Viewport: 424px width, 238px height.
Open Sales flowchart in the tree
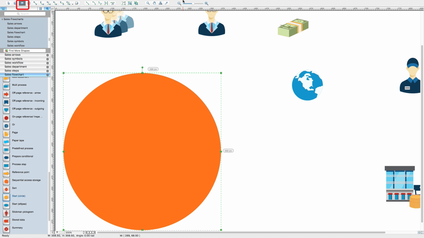(x=16, y=32)
